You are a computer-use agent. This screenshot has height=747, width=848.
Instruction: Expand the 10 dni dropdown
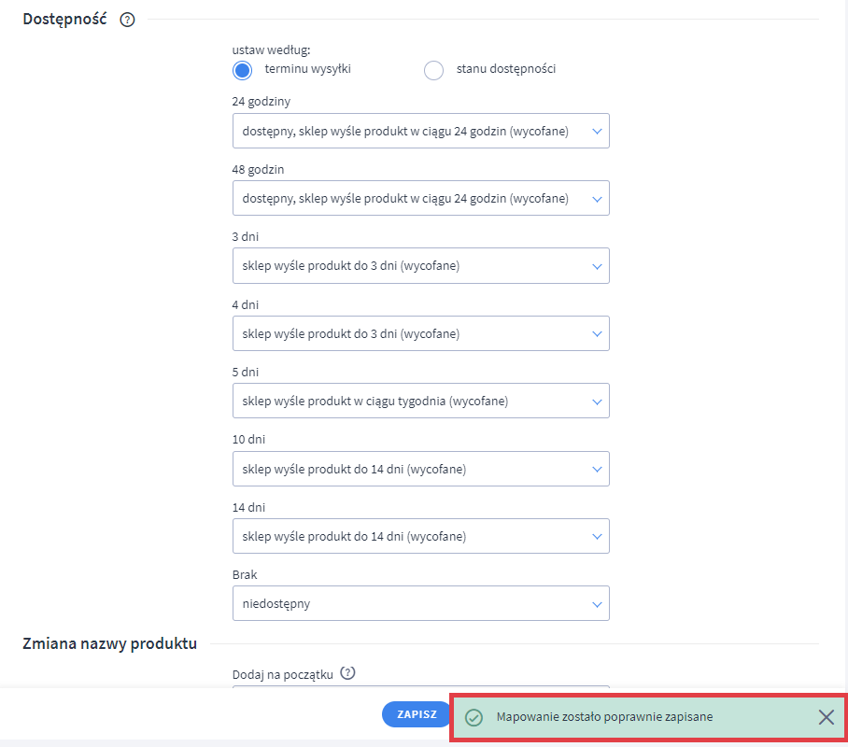point(420,469)
